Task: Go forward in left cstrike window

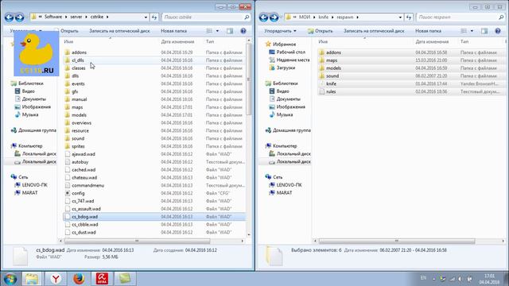Action: (x=19, y=17)
